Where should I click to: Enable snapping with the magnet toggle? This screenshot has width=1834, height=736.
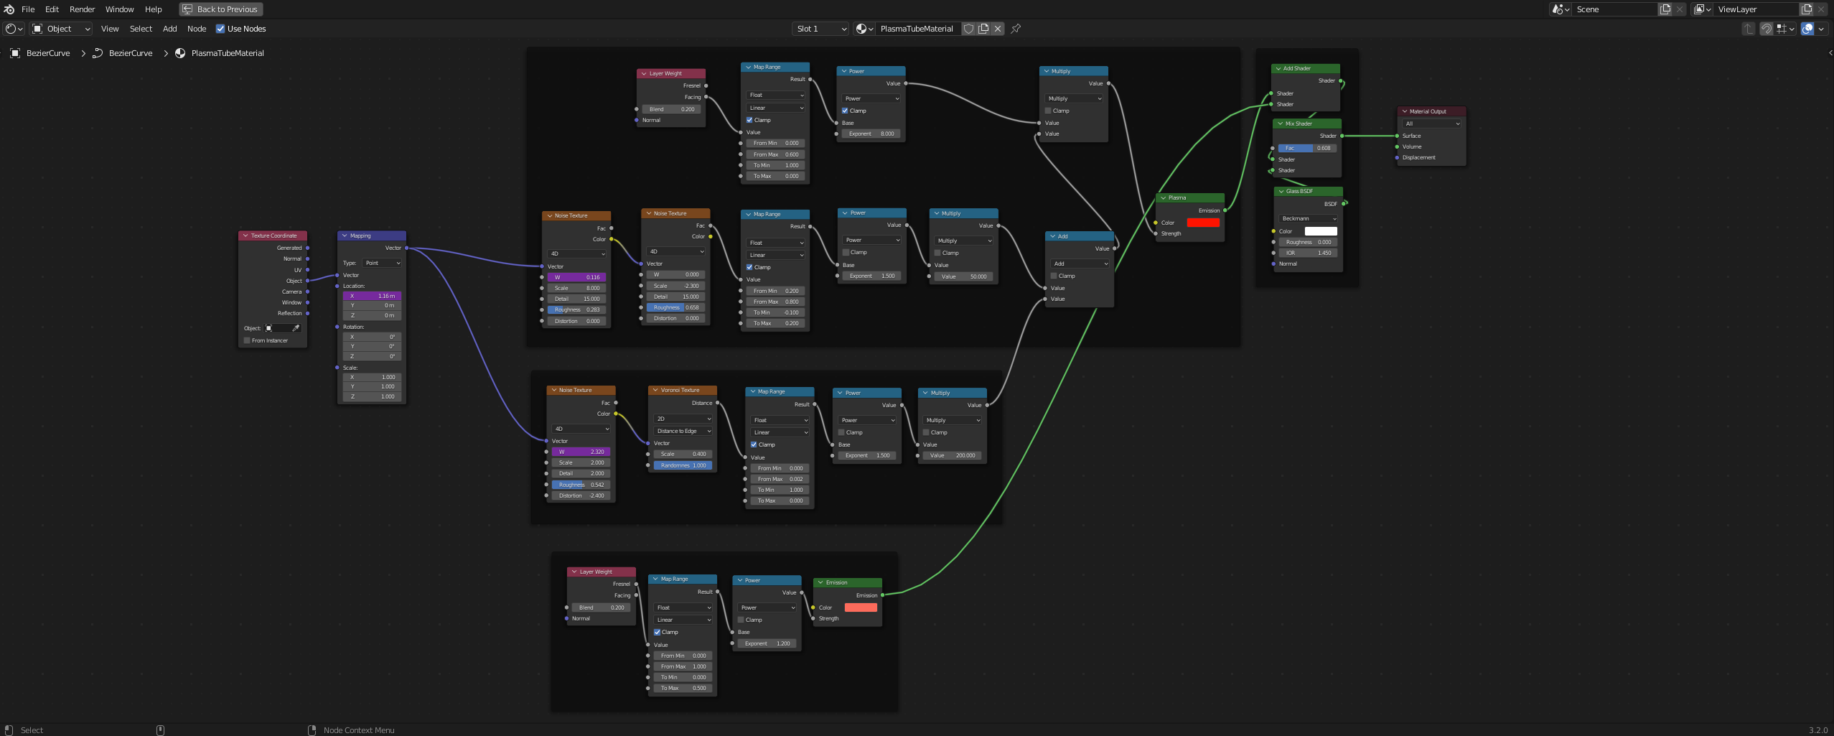pyautogui.click(x=1767, y=29)
